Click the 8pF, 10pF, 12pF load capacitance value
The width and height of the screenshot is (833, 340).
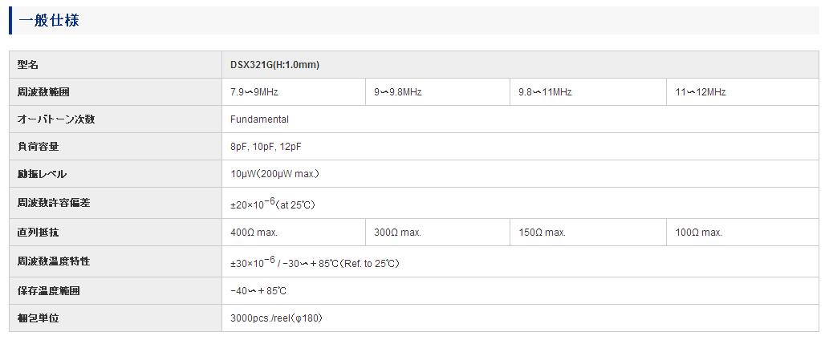point(266,147)
